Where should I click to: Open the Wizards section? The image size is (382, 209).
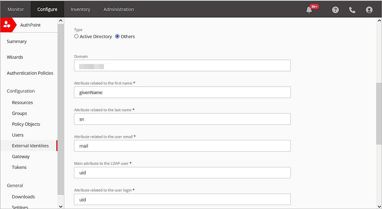pyautogui.click(x=15, y=57)
